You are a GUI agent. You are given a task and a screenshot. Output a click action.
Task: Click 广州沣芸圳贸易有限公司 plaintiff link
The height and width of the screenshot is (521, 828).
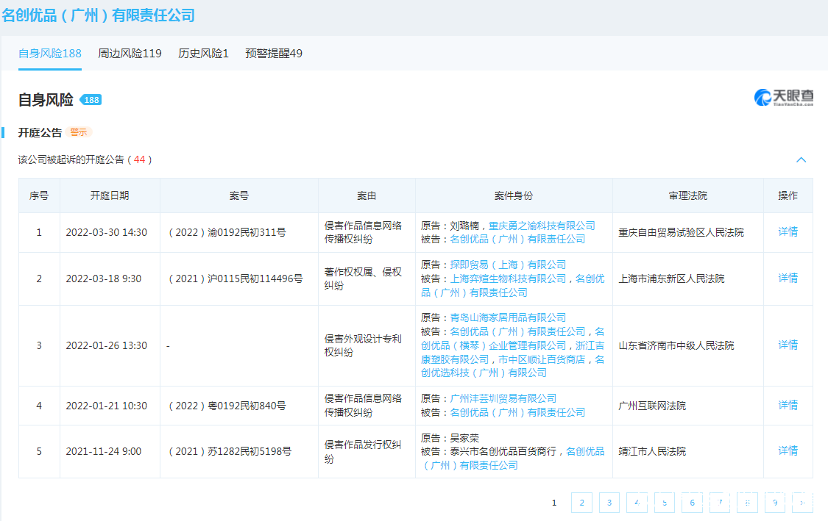pyautogui.click(x=503, y=398)
